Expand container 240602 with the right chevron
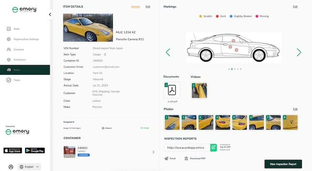Screen dimensions: 312x171 click(153, 152)
